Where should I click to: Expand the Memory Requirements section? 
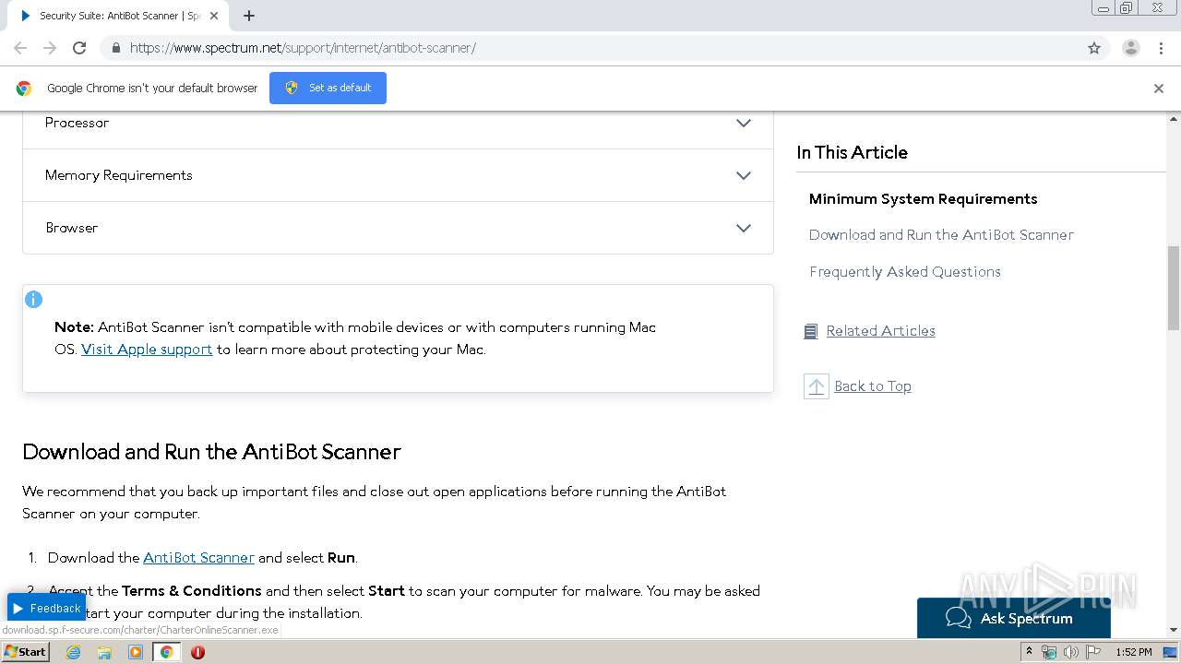coord(398,175)
